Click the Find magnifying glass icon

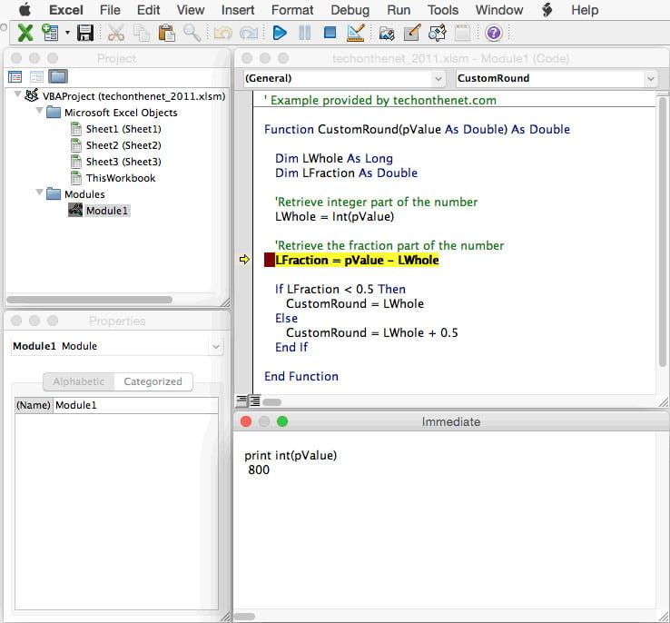192,34
